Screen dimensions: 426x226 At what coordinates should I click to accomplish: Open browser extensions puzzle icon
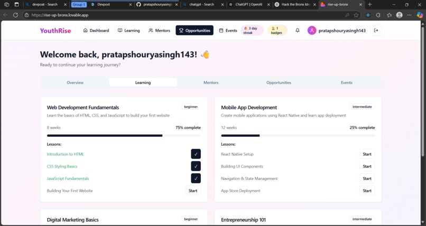[x=378, y=15]
